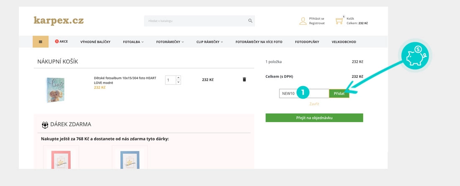Open the Fotodoplňky menu item
The width and height of the screenshot is (460, 186).
click(x=307, y=42)
